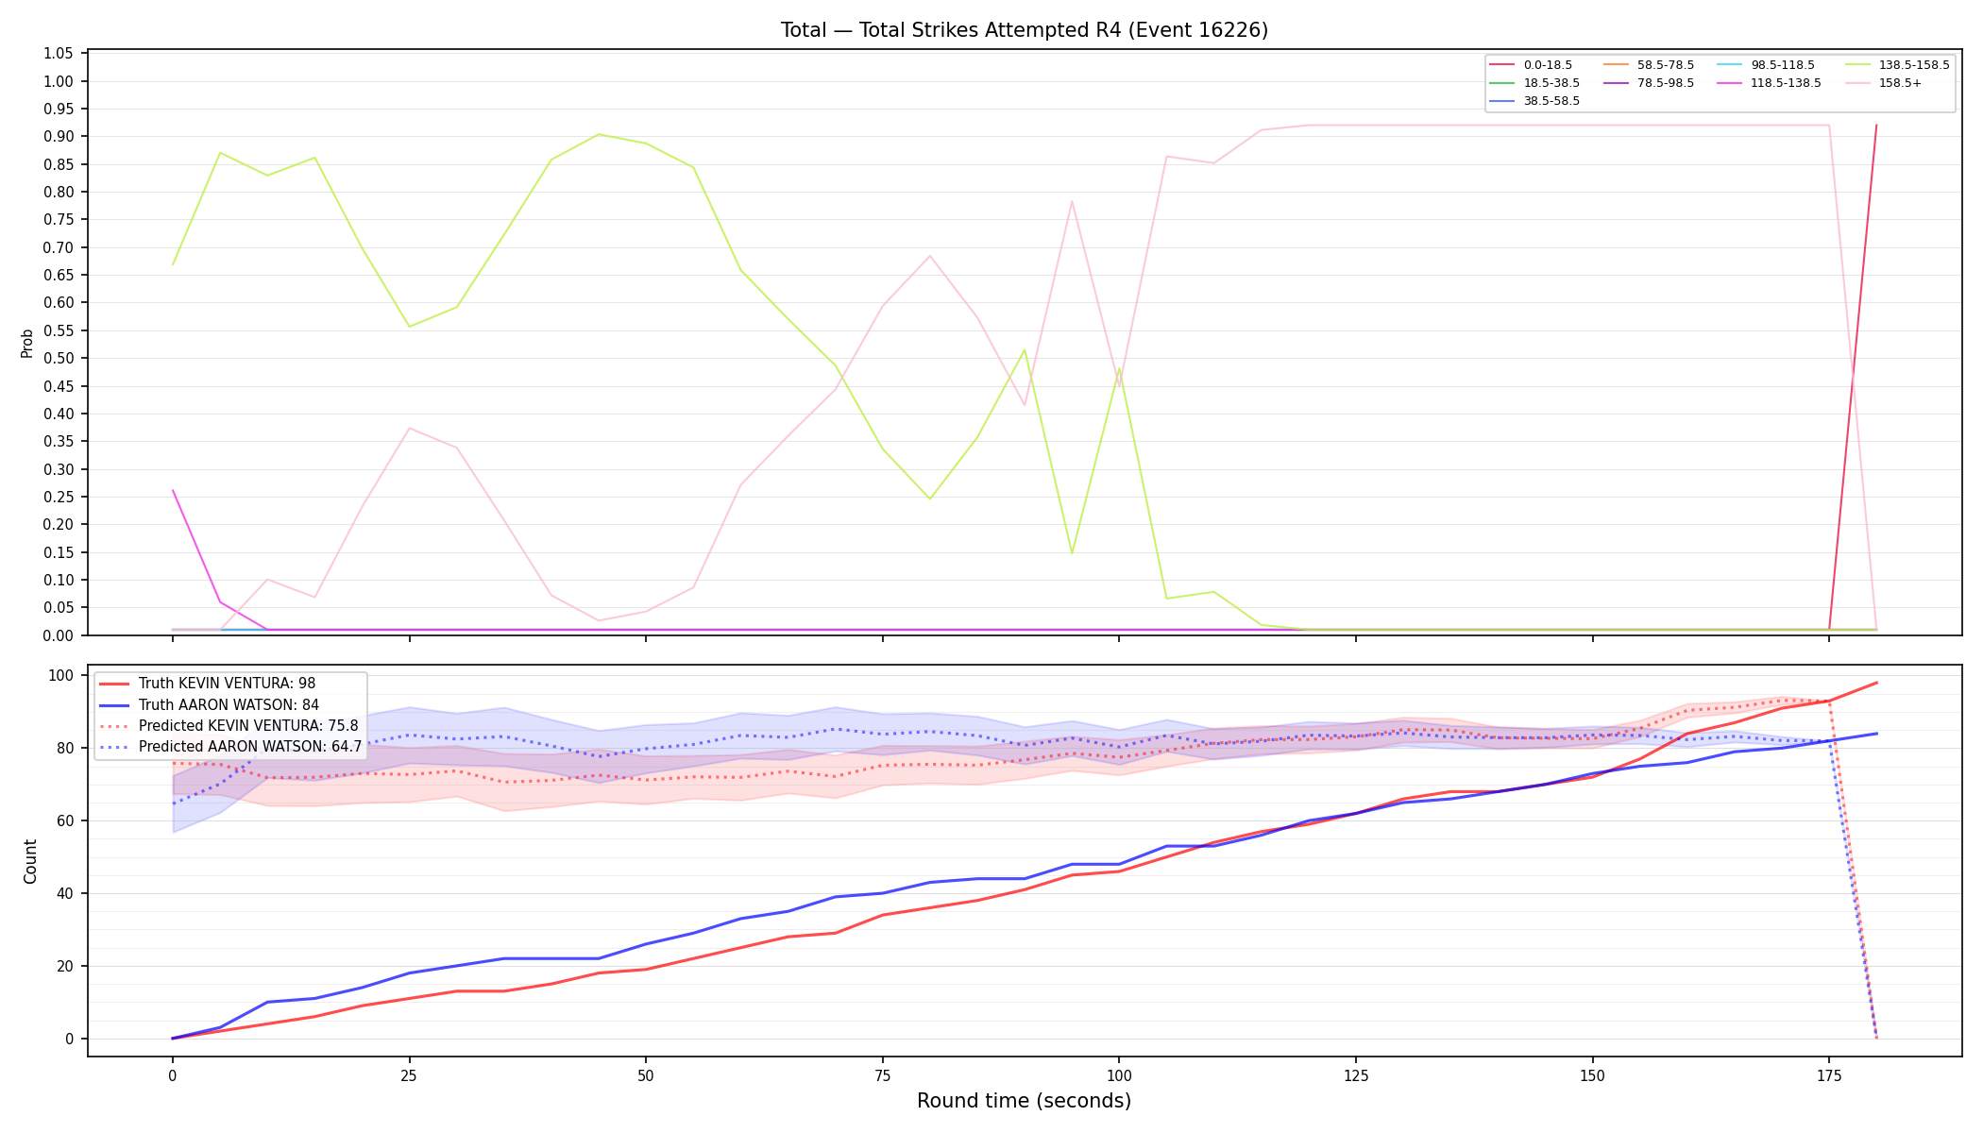Click the '175' tick on the round time axis
Image resolution: width=1983 pixels, height=1133 pixels.
point(1829,1075)
